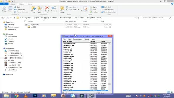Screen dimensions: 174x98
Task: Open IMG Tool Tools menu
Action: (86, 39)
